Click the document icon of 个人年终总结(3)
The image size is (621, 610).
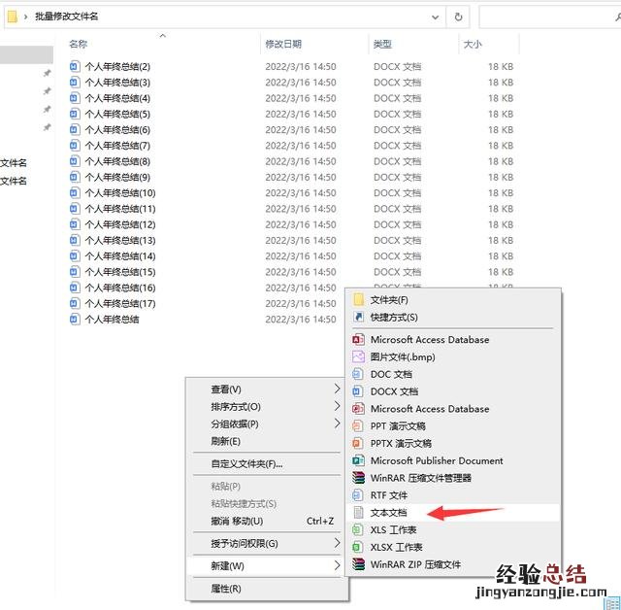pyautogui.click(x=75, y=82)
